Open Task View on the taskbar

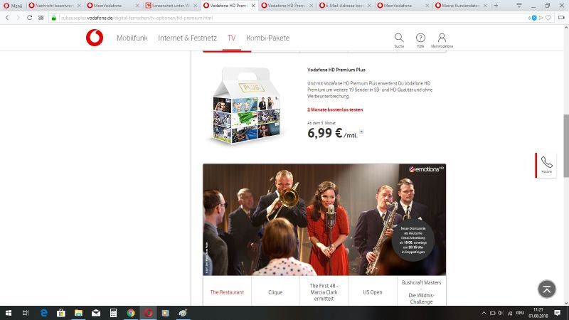(x=26, y=313)
